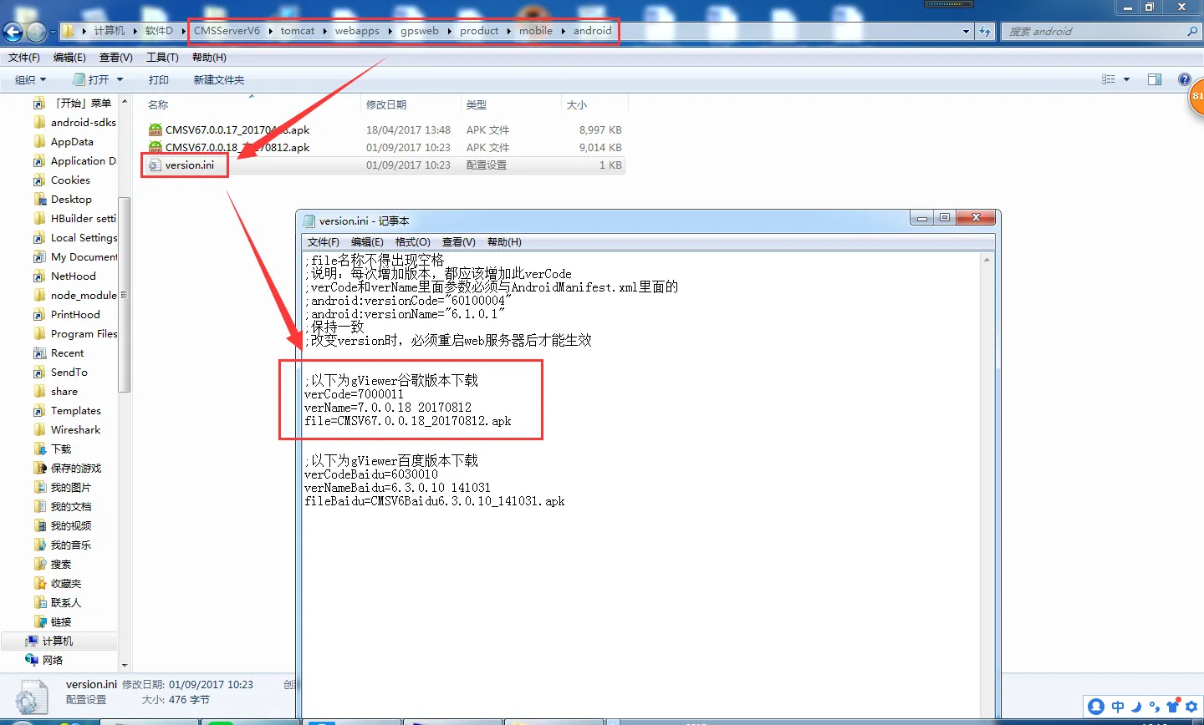Open the dropdown arrow next to 打开
The width and height of the screenshot is (1204, 725).
coord(120,79)
